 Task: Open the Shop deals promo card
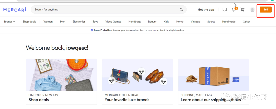tap(61, 82)
